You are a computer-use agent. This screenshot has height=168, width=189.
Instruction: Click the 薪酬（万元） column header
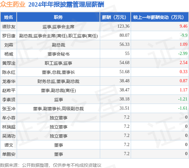click(115, 17)
